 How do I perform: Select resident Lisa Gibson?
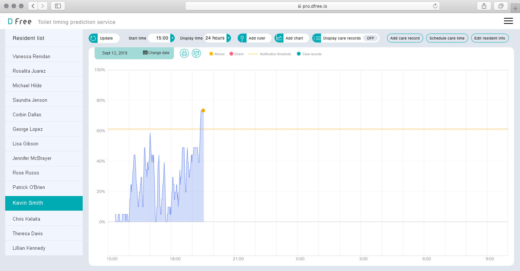[x=25, y=144]
